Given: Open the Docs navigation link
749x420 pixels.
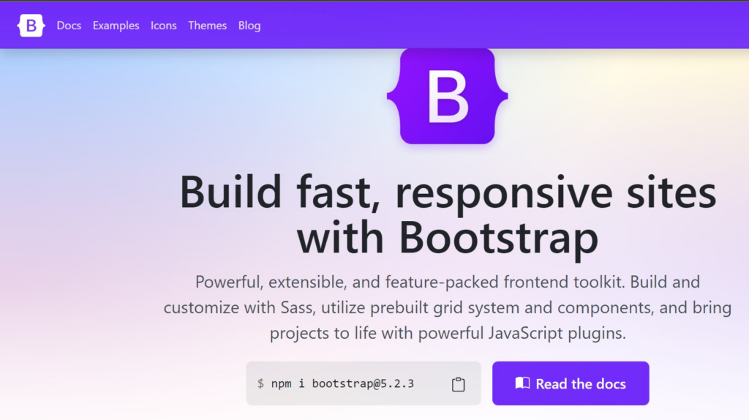Looking at the screenshot, I should 69,26.
